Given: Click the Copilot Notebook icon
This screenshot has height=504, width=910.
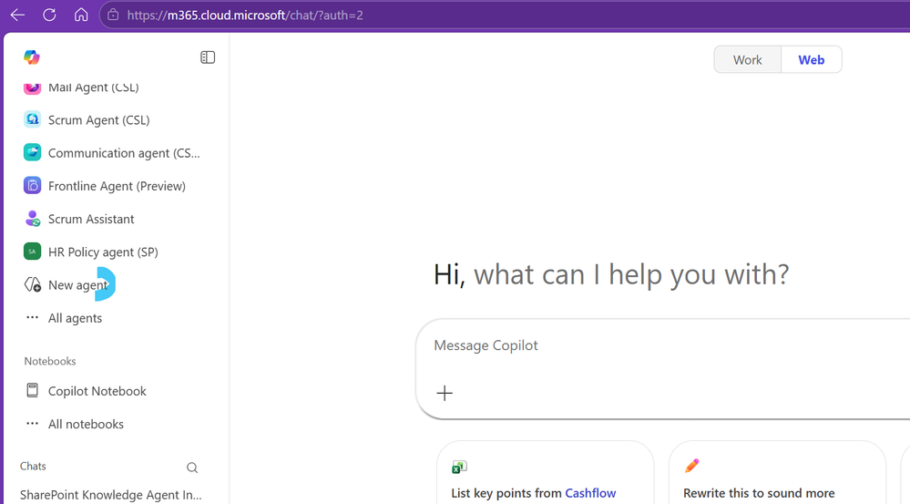Looking at the screenshot, I should click(x=33, y=390).
